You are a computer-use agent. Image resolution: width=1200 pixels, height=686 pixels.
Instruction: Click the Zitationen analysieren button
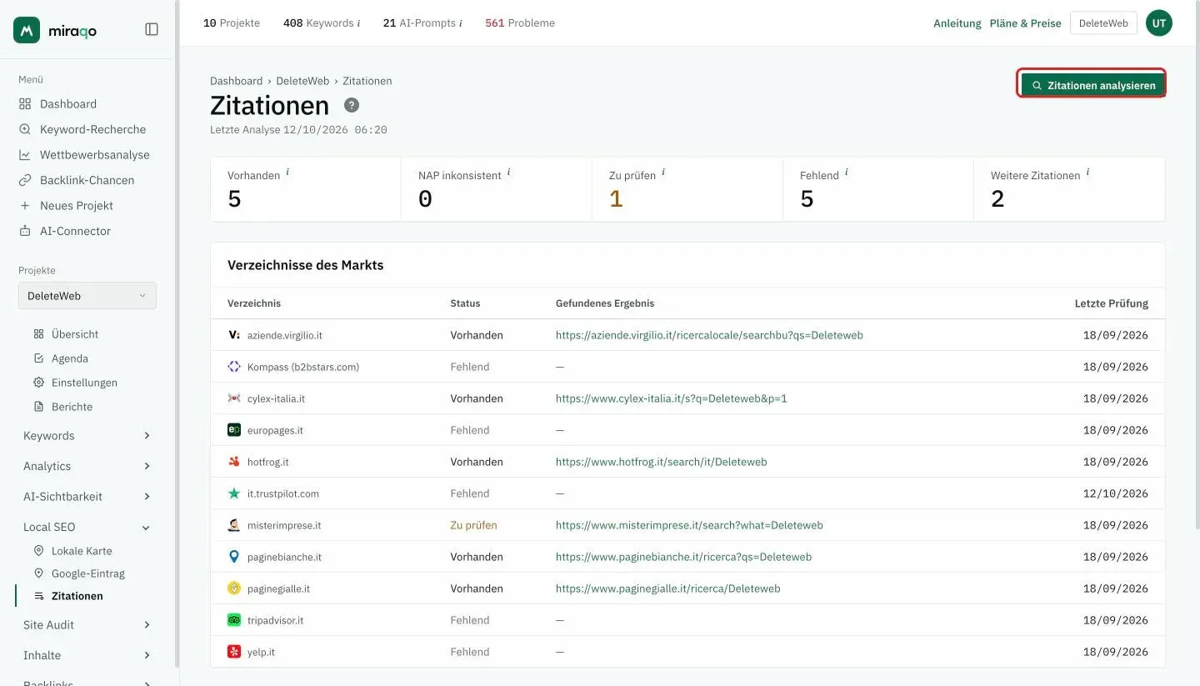[1093, 85]
